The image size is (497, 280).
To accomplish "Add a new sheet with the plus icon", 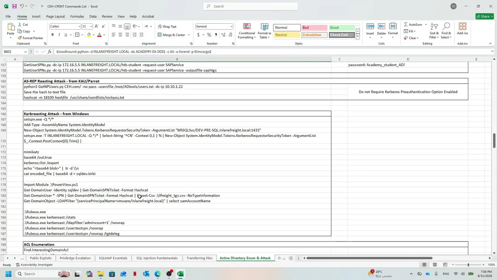I will pos(291,258).
